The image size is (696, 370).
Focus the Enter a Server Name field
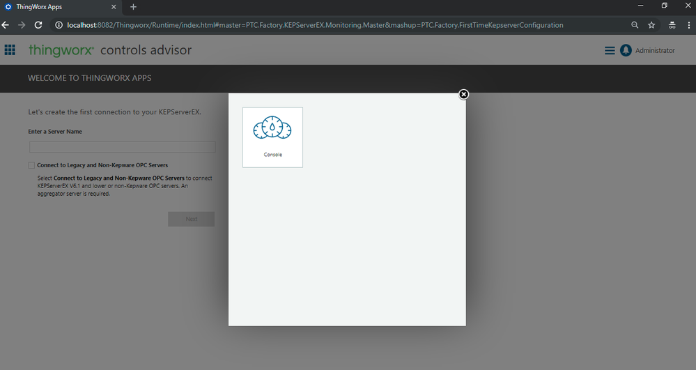tap(123, 147)
